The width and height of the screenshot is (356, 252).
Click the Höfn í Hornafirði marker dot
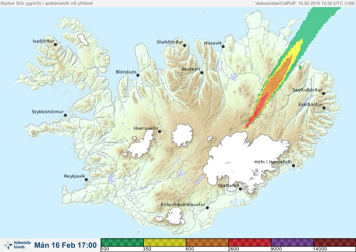tap(293, 166)
